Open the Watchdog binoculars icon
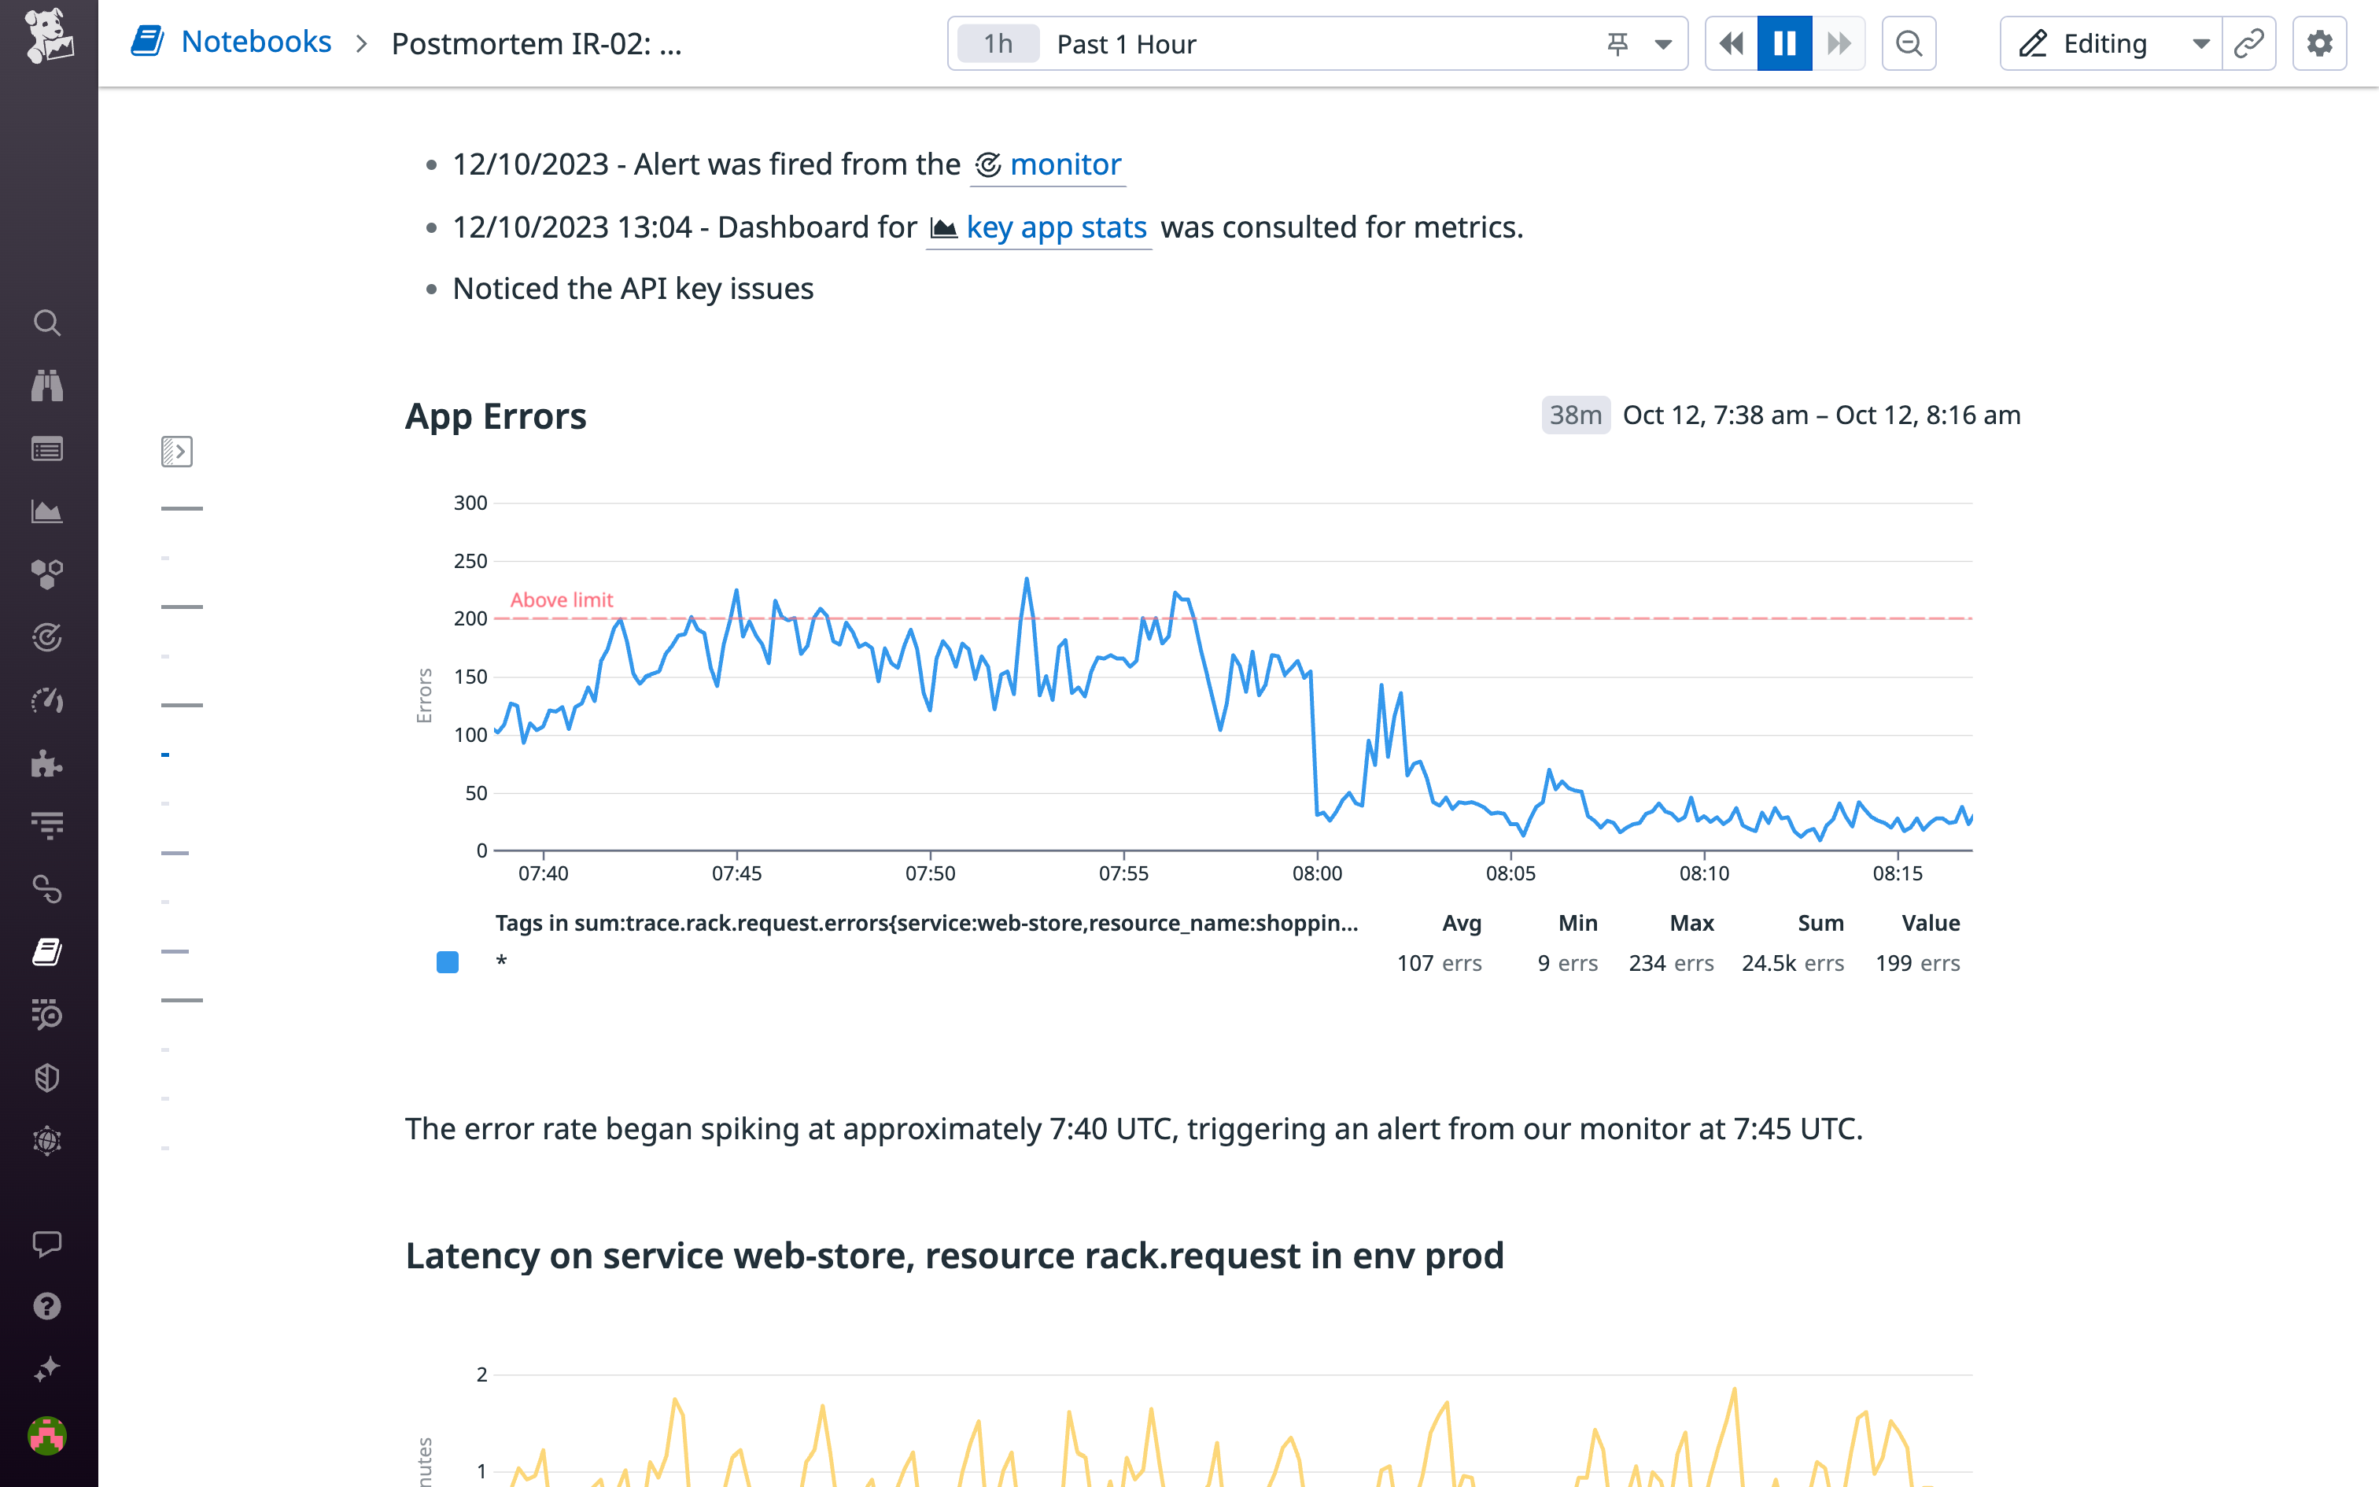Viewport: 2379px width, 1487px height. point(47,386)
